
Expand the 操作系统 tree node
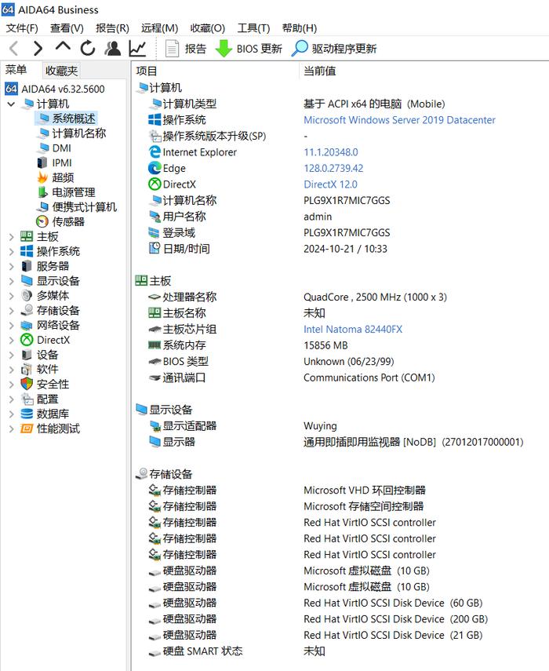pyautogui.click(x=12, y=251)
